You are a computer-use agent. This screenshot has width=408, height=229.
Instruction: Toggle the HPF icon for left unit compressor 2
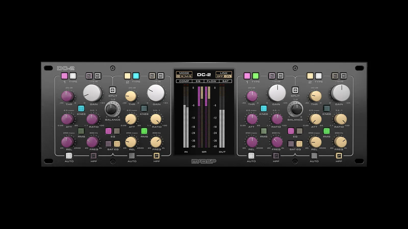pos(157,156)
